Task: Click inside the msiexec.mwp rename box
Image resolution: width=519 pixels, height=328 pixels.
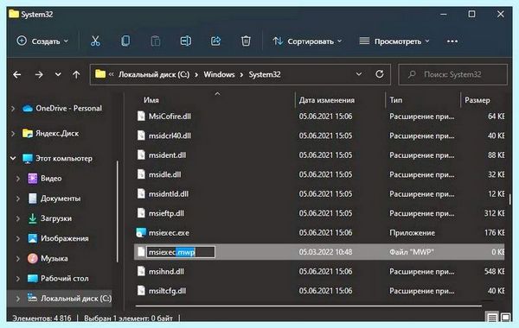Action: (x=181, y=252)
